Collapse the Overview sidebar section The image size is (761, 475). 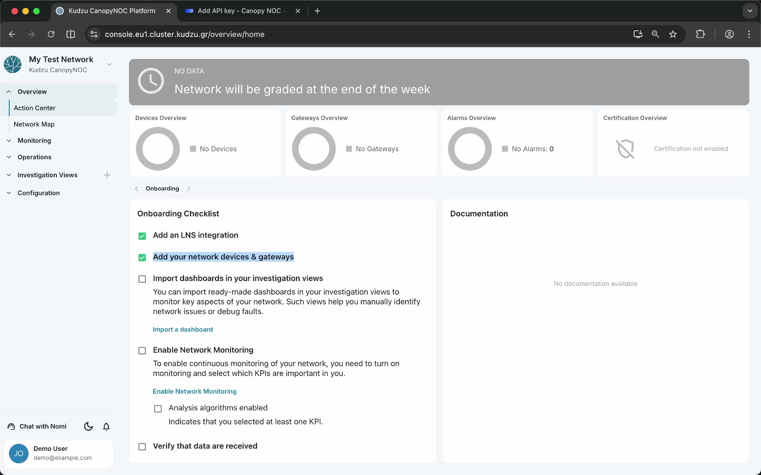[x=9, y=91]
